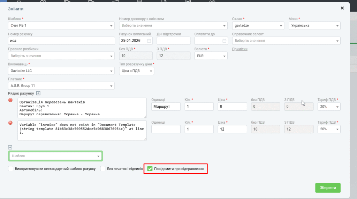Expand the "Мова" dropdown set to Українська
This screenshot has height=199, width=357.
pos(314,26)
